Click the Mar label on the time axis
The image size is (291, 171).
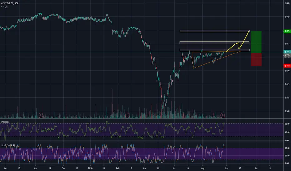(x=145, y=169)
